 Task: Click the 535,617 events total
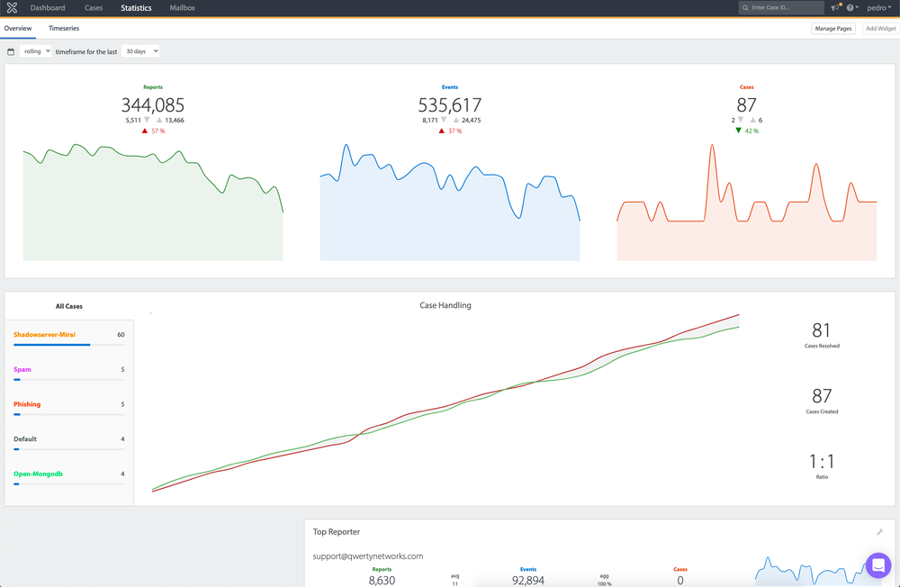[449, 105]
